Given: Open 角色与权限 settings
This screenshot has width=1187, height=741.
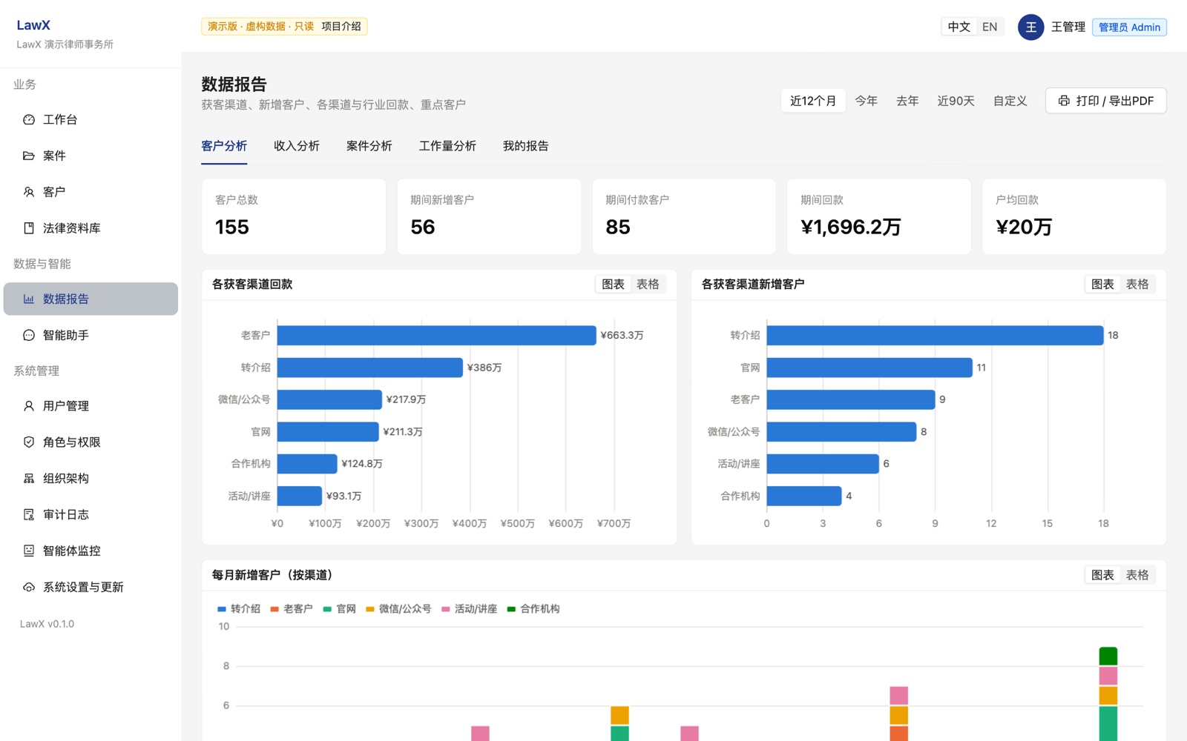Looking at the screenshot, I should pos(91,442).
